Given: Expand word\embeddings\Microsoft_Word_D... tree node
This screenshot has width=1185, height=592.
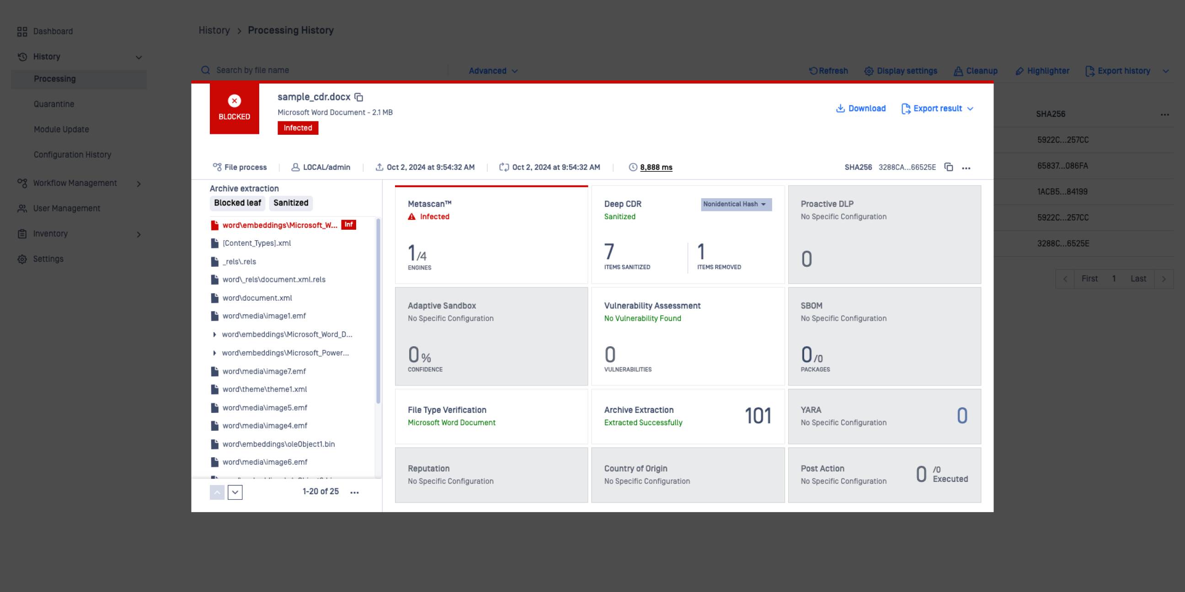Looking at the screenshot, I should tap(214, 335).
